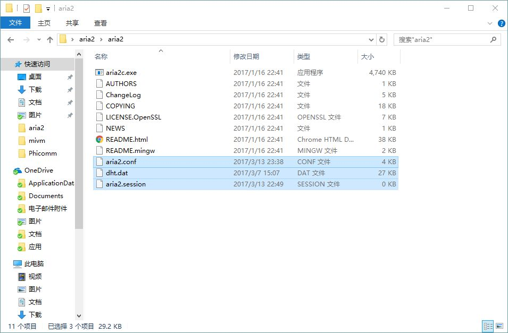The width and height of the screenshot is (508, 333).
Task: Expand the ribbon with the chevron
Action: [490, 23]
